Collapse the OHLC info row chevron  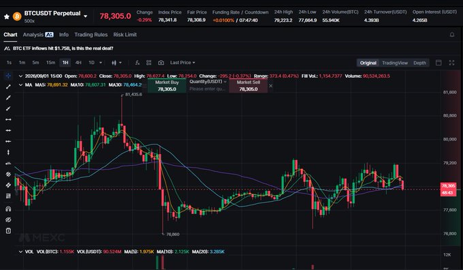[x=20, y=76]
